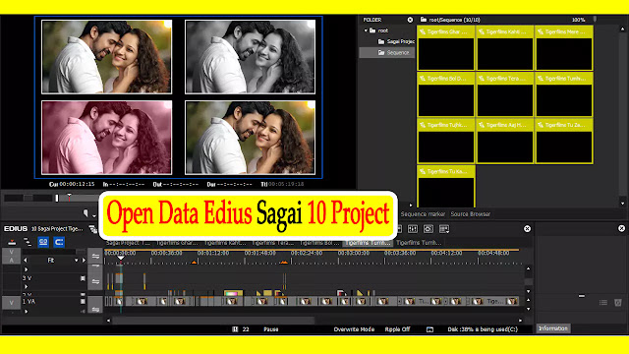
Task: Collapse the root folder tree arrow
Action: click(366, 30)
